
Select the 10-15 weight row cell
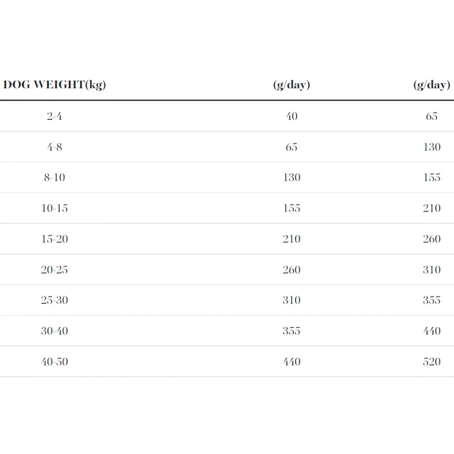54,208
